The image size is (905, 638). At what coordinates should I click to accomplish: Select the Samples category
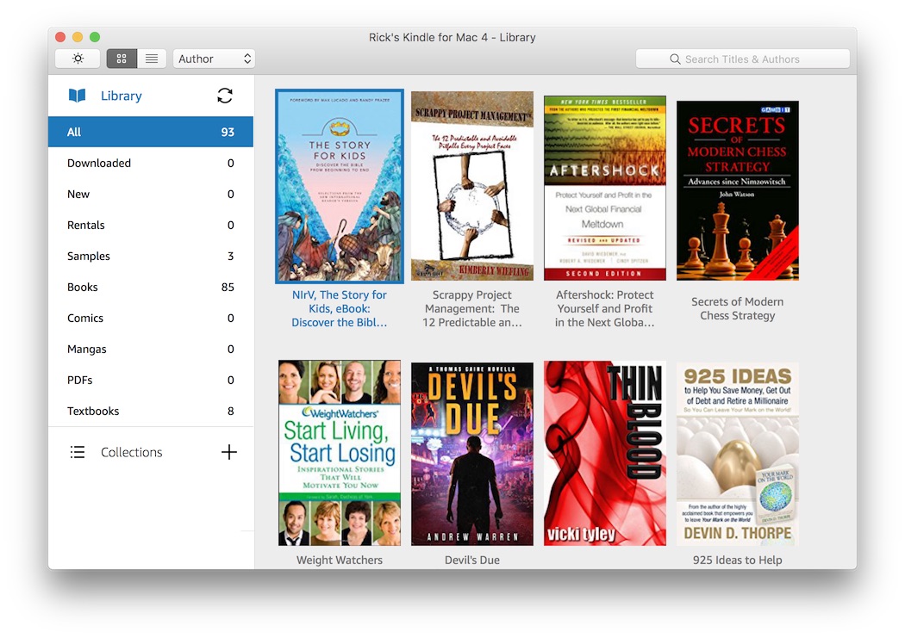click(x=151, y=257)
